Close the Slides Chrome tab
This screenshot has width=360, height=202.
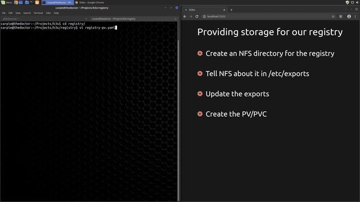point(224,10)
